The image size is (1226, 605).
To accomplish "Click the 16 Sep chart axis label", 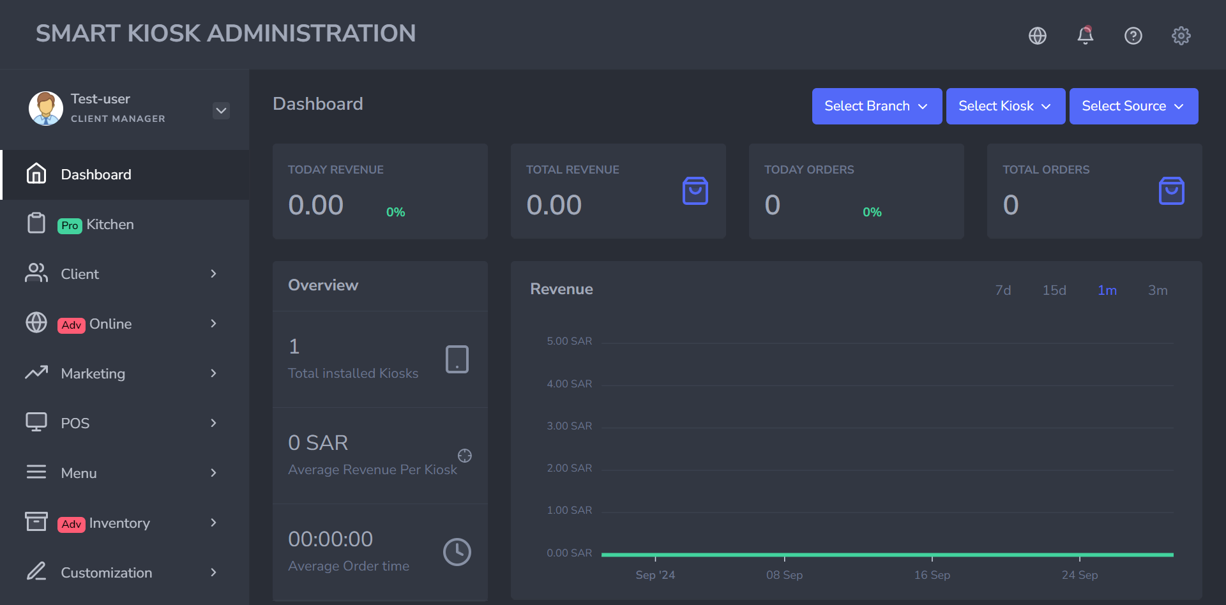I will pos(932,575).
